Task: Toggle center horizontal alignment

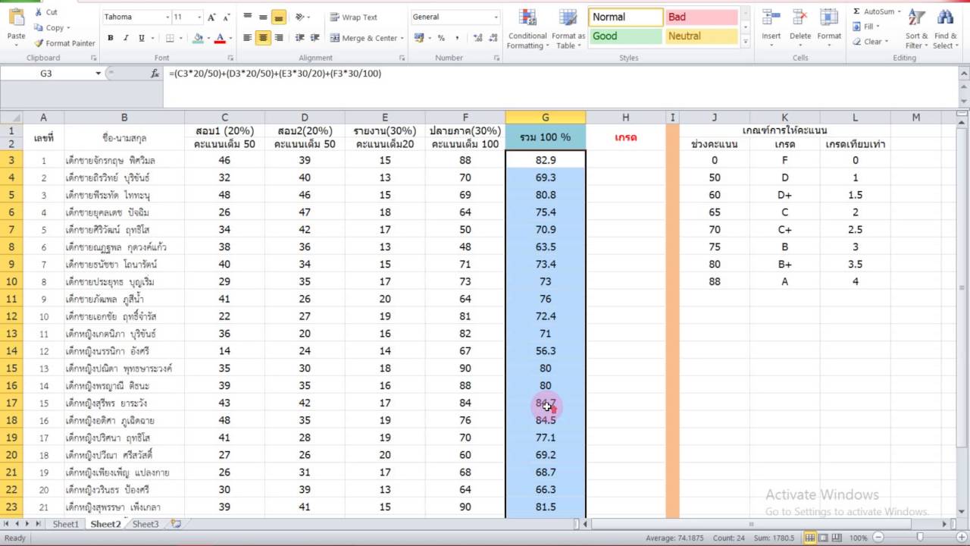Action: (x=263, y=38)
